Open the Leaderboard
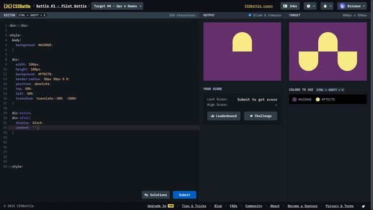This screenshot has height=210, width=373. pos(224,116)
